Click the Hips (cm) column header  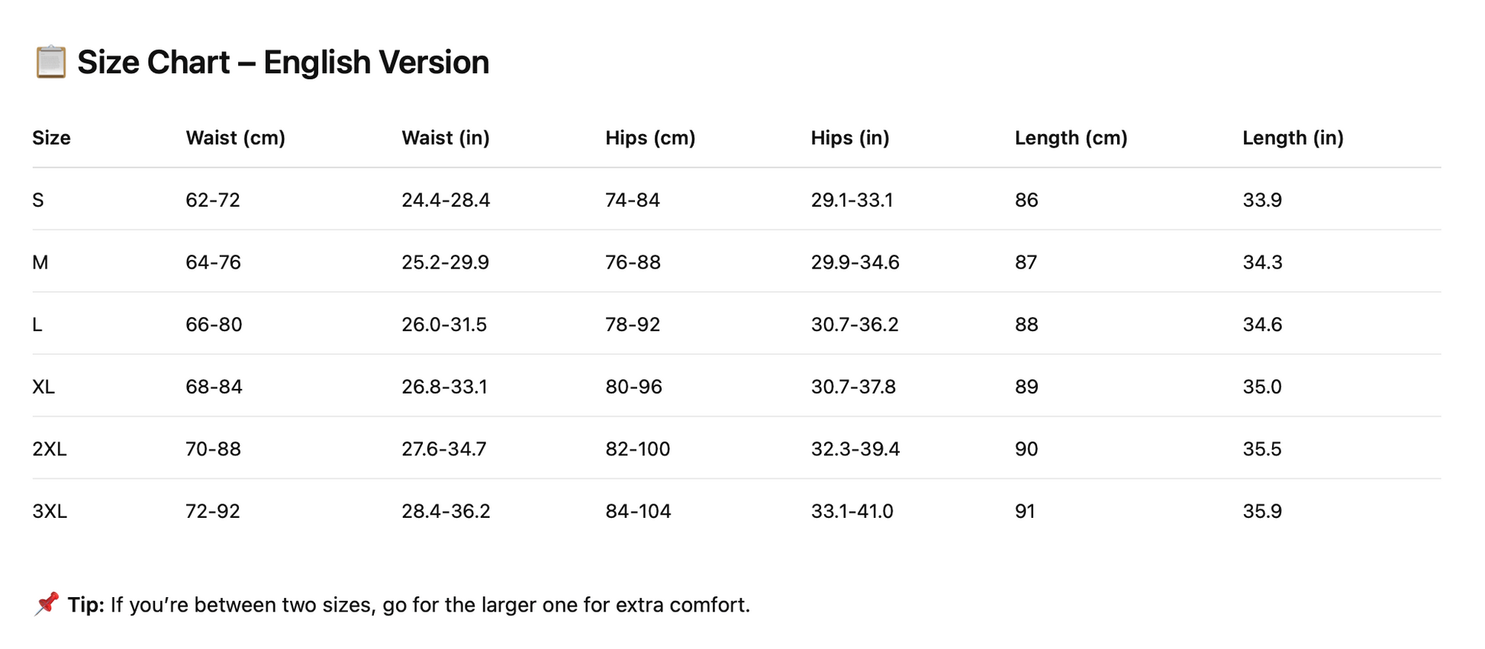pyautogui.click(x=650, y=138)
